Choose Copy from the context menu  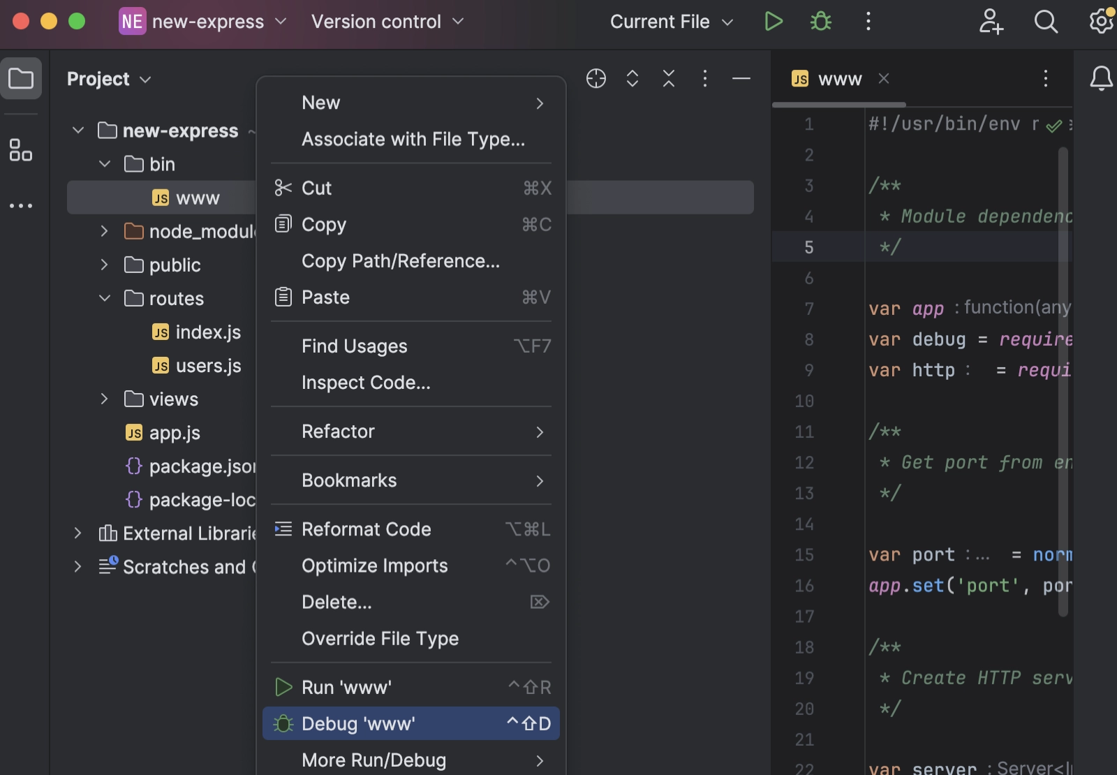pyautogui.click(x=411, y=225)
